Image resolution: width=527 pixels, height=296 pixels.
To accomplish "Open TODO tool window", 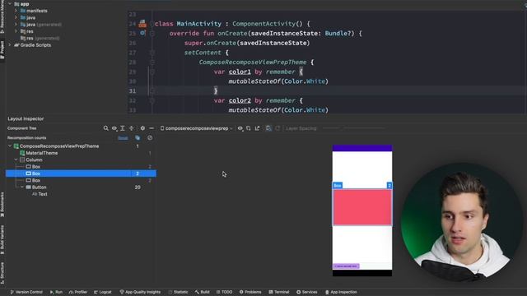I will [224, 292].
